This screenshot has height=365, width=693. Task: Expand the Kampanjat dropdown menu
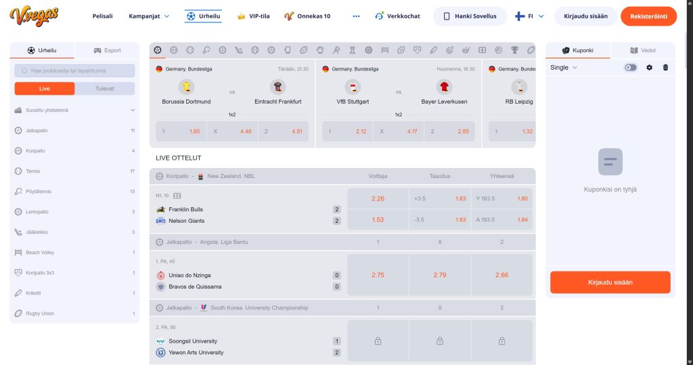pyautogui.click(x=149, y=16)
